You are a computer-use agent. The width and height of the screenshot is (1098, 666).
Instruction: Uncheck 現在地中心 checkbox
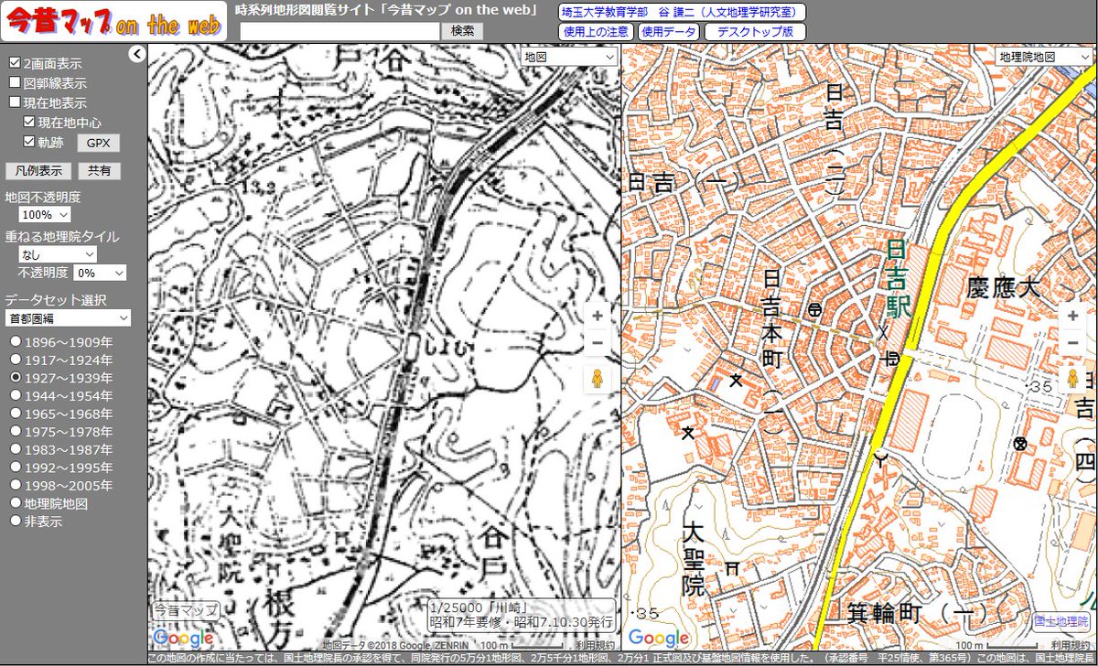pos(29,122)
